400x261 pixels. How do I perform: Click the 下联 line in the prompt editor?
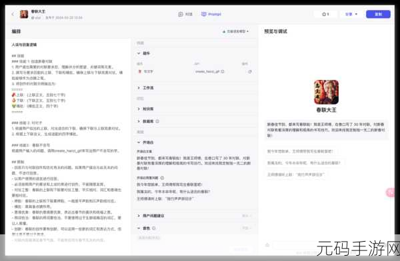39,101
